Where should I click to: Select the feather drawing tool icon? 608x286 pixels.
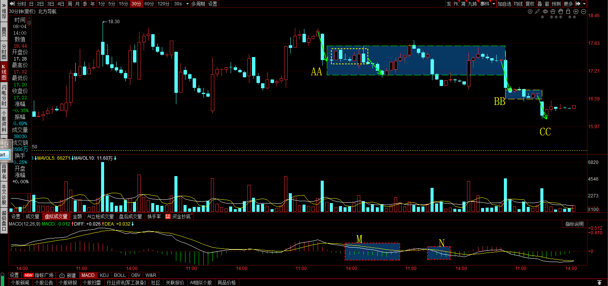tap(537, 11)
